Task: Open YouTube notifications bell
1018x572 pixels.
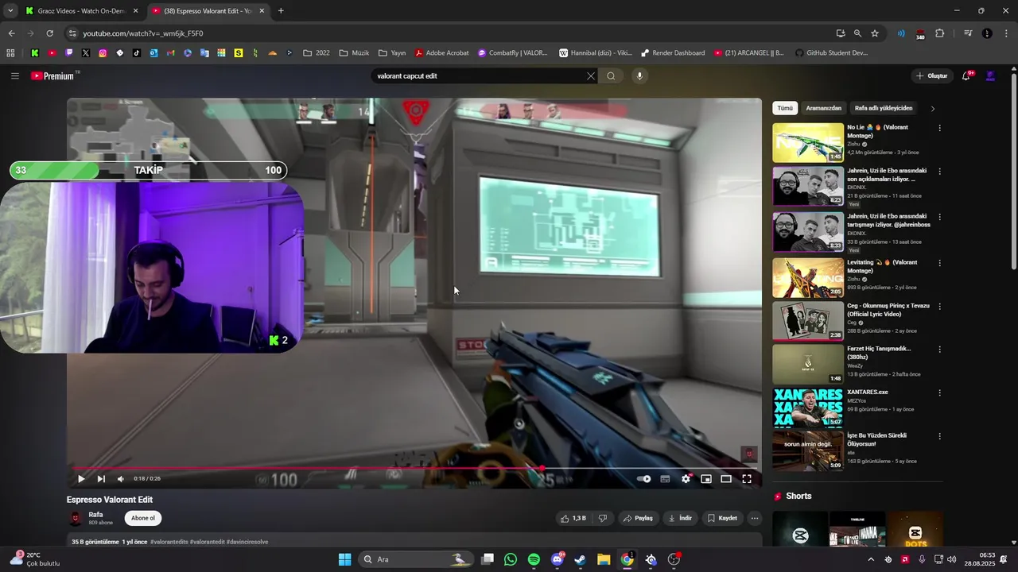Action: [966, 76]
